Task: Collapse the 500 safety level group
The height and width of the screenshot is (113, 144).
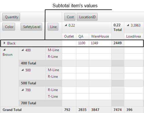Action: [23, 70]
